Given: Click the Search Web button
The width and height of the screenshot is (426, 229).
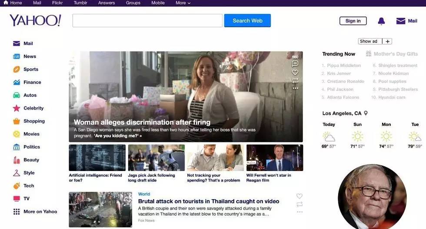Looking at the screenshot, I should [x=247, y=21].
